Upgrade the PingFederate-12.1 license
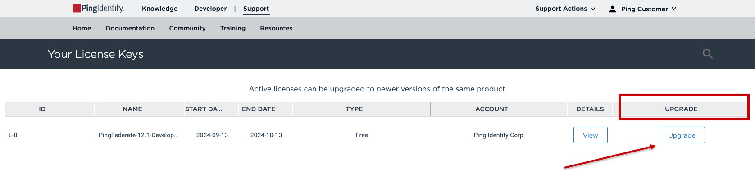755x178 pixels. 682,135
